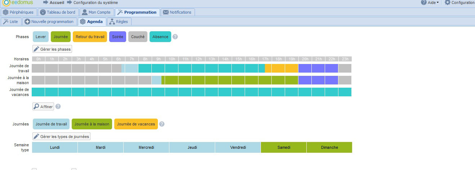
Task: Click the 12h hour header
Action: 198,59
